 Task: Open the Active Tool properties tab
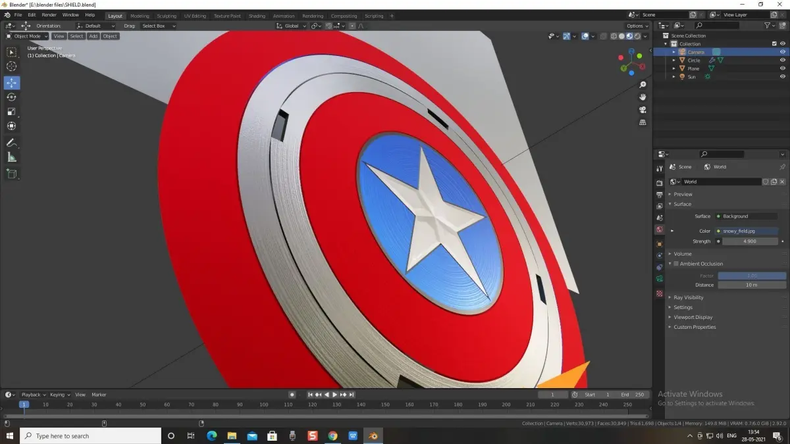pos(660,169)
